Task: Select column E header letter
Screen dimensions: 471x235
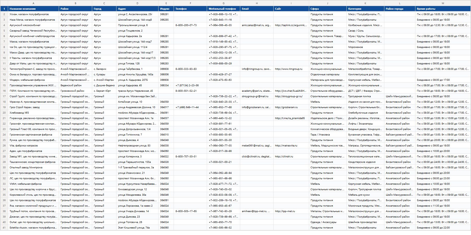Action: tap(166, 3)
